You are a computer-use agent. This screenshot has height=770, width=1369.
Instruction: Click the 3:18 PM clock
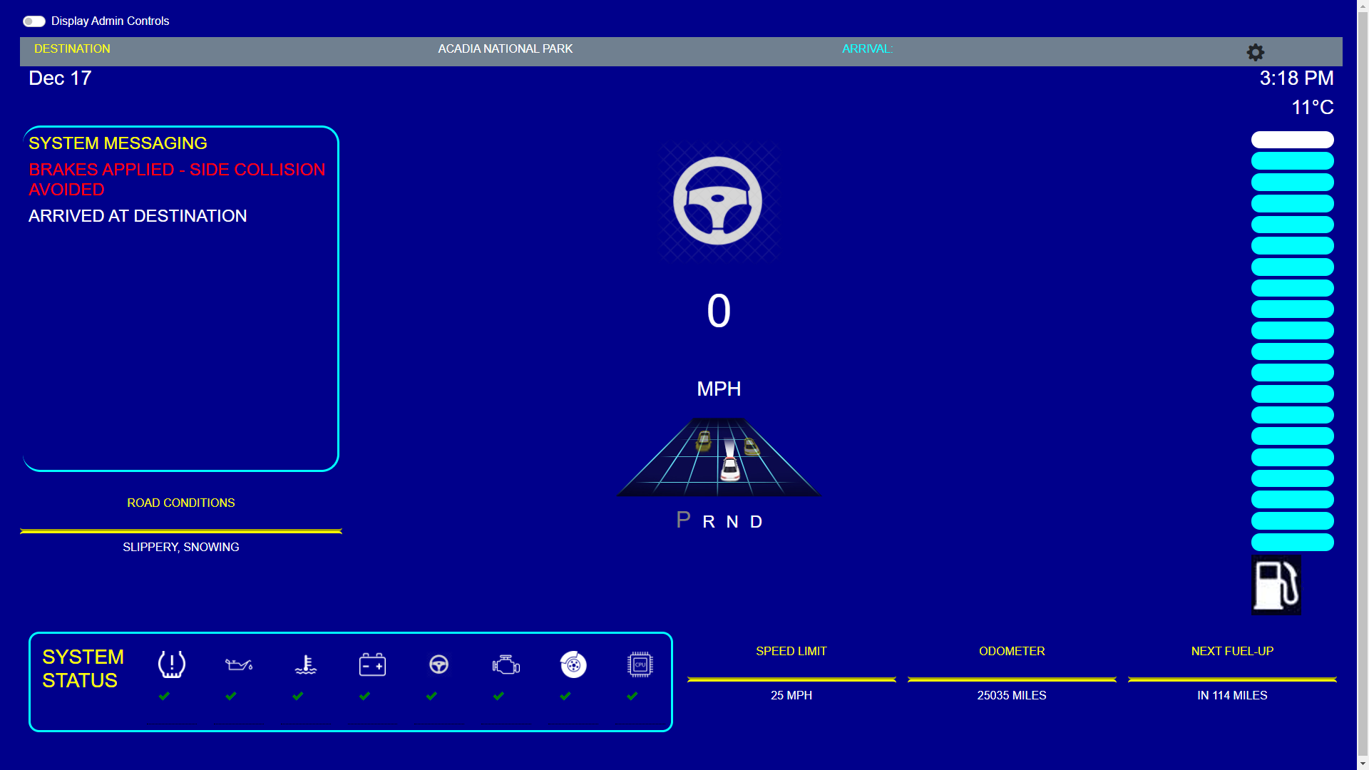pyautogui.click(x=1296, y=78)
